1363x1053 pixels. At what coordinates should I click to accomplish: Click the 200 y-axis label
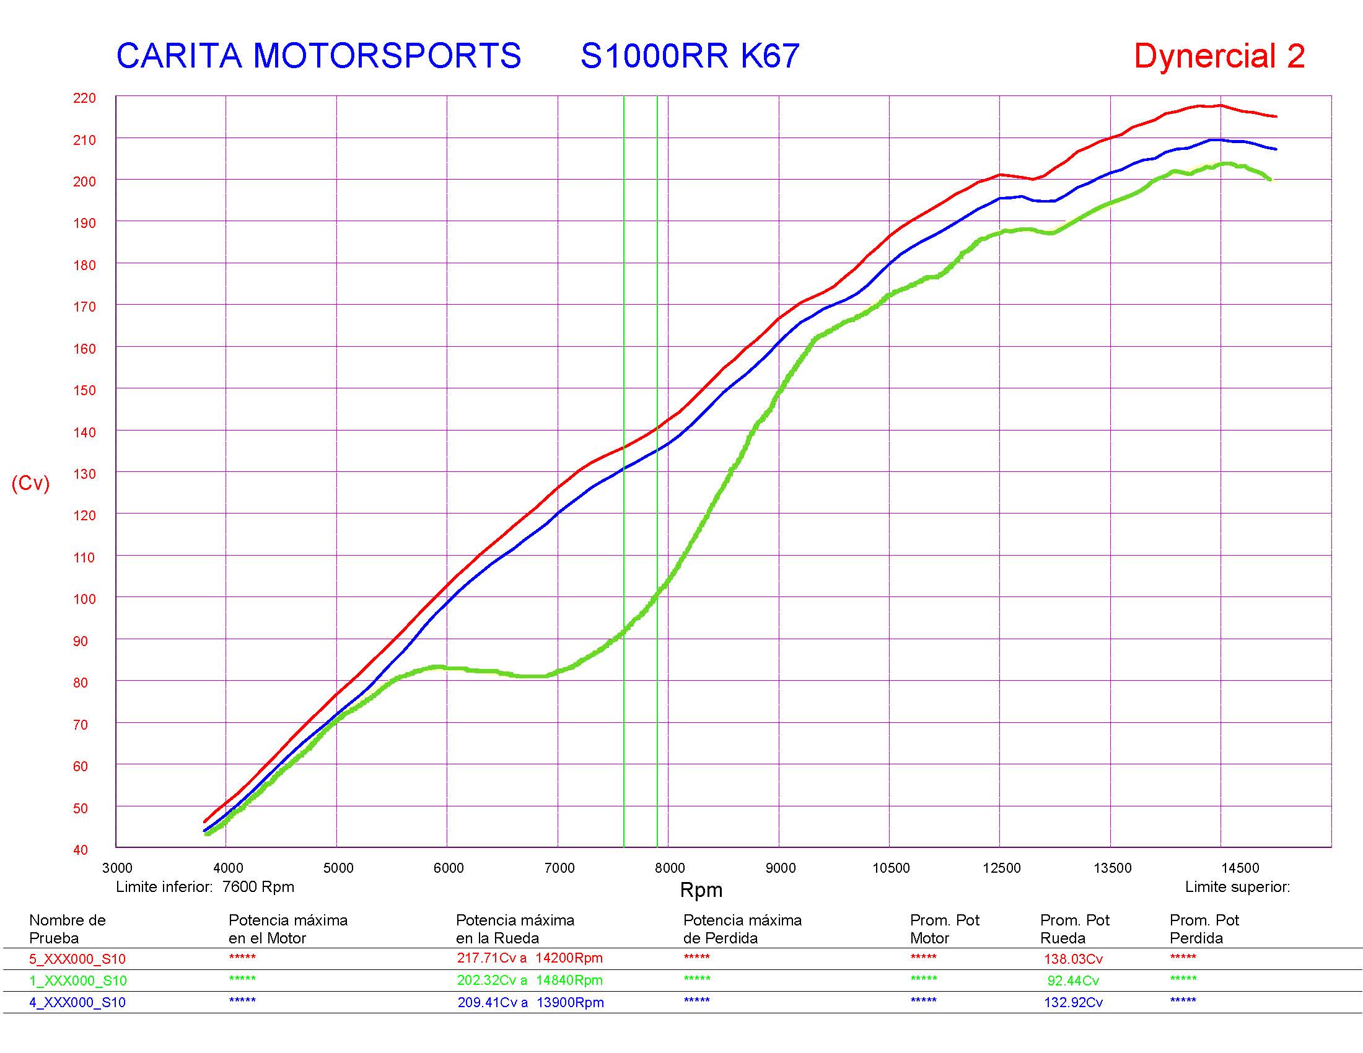click(84, 181)
